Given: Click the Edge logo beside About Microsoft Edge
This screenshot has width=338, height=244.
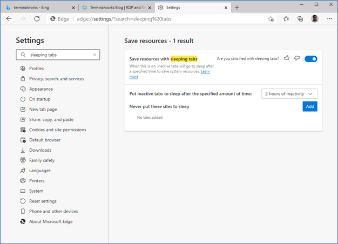Looking at the screenshot, I should pyautogui.click(x=23, y=221).
